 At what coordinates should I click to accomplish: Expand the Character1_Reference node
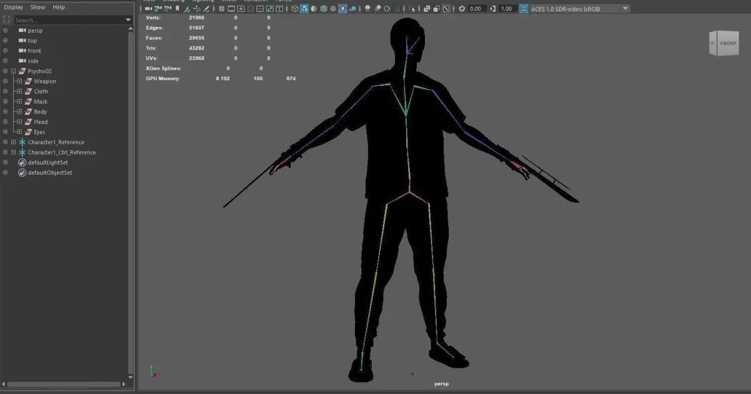coord(13,142)
